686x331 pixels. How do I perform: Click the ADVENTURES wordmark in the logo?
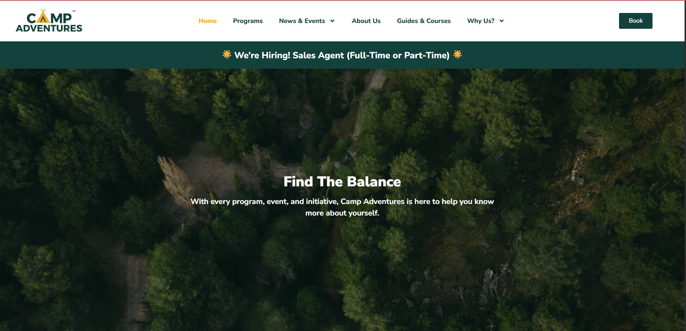49,28
